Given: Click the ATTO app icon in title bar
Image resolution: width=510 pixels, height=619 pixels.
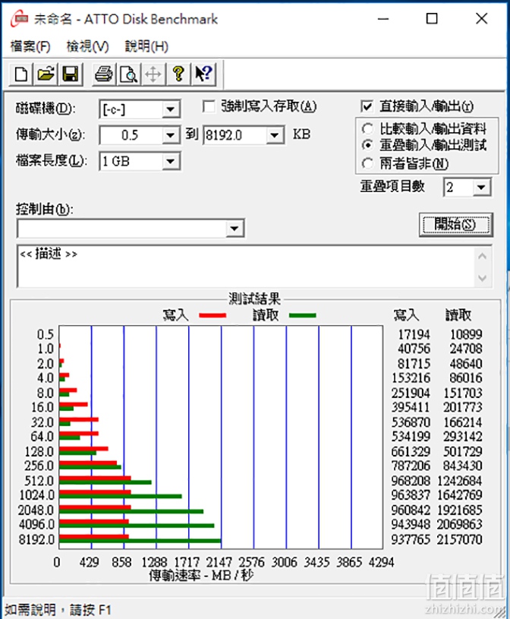Looking at the screenshot, I should point(20,19).
